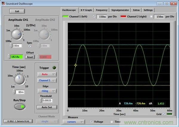Screen dimensions: 179x127
Task: Click the Threshold value input field
Action: coord(47,101)
